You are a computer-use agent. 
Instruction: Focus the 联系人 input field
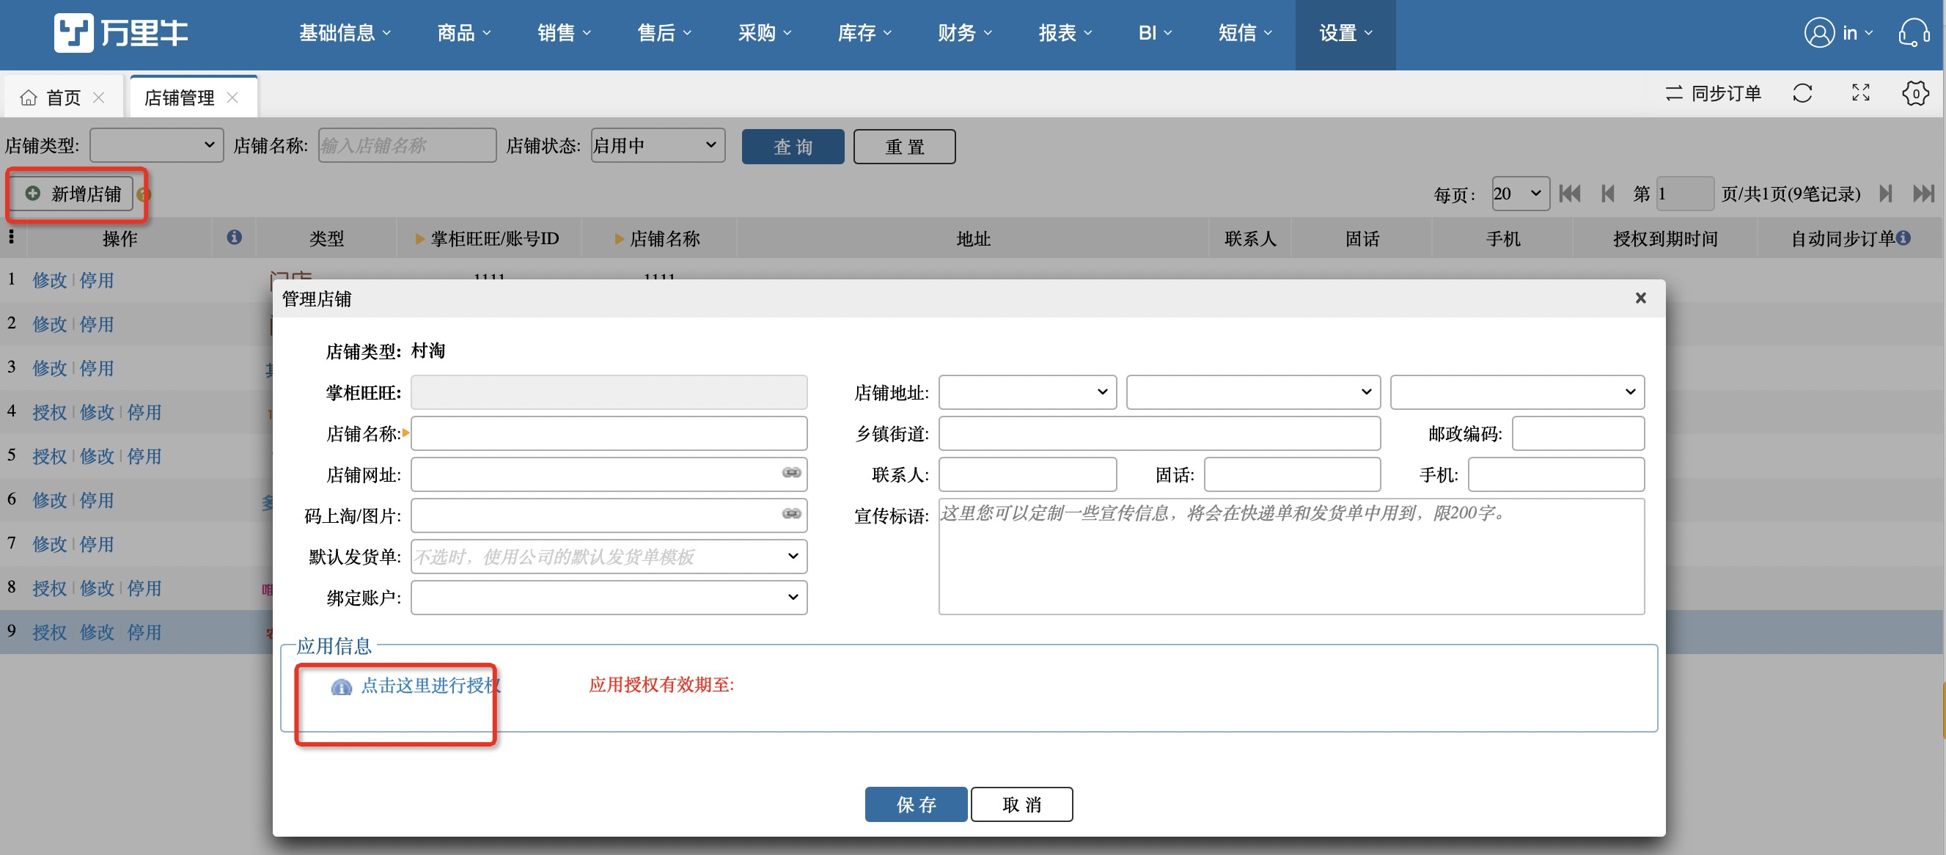tap(1027, 474)
